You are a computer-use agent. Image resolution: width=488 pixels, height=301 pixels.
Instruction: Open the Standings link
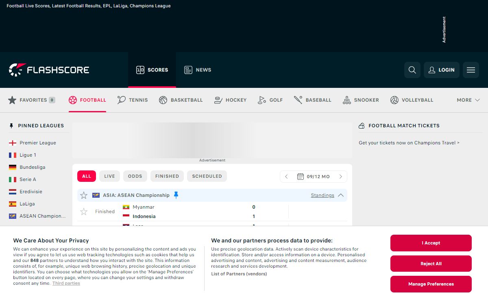pyautogui.click(x=322, y=195)
